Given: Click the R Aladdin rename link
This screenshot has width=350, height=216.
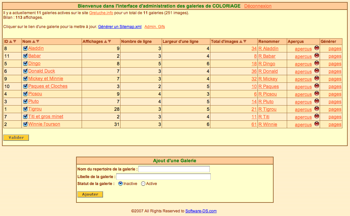Looking at the screenshot, I should pos(269,48).
